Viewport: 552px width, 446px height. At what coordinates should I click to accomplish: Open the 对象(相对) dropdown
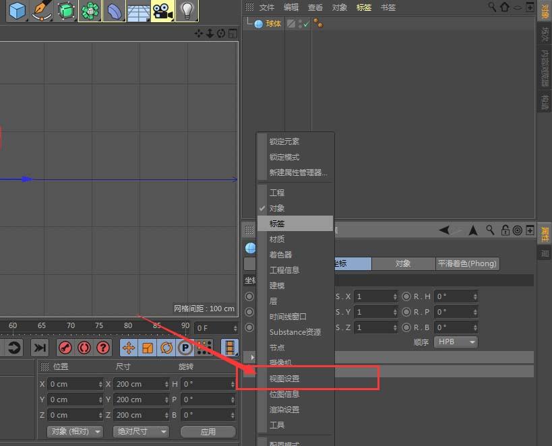73,431
